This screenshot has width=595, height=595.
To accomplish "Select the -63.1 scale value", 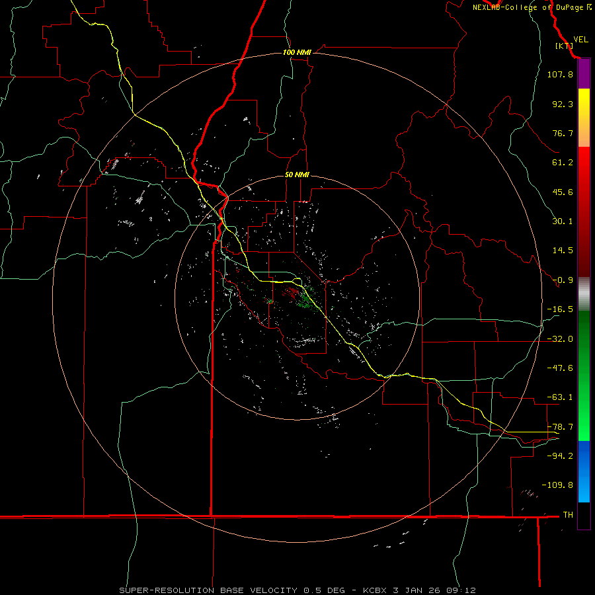I will click(560, 397).
